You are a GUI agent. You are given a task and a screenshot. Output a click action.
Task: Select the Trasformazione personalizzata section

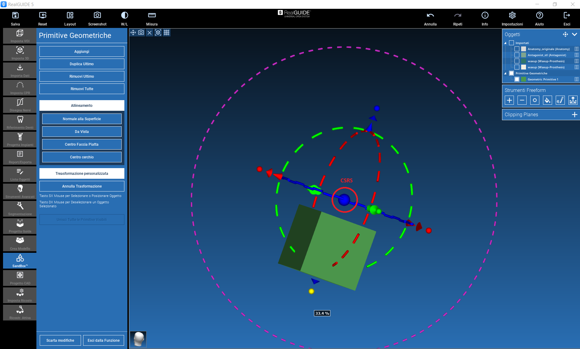(x=82, y=174)
